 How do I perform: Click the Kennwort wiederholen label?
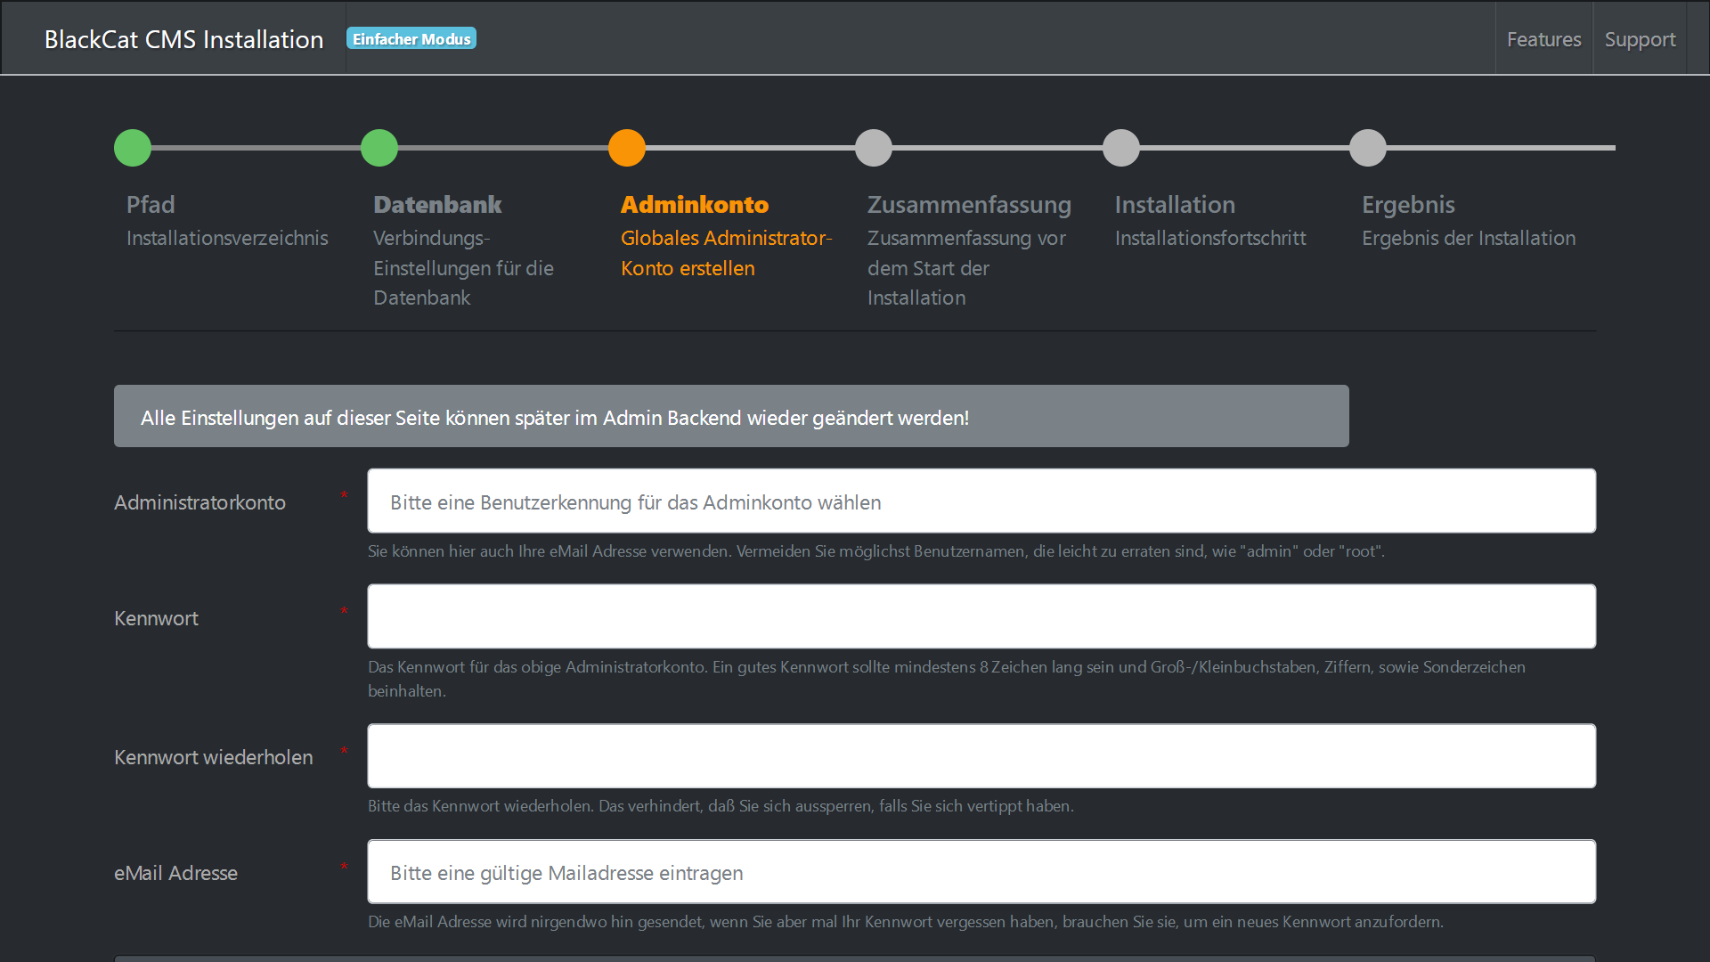pos(214,757)
